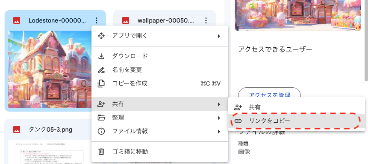Select 名前を変更 menu entry
Image resolution: width=368 pixels, height=164 pixels.
pyautogui.click(x=160, y=70)
